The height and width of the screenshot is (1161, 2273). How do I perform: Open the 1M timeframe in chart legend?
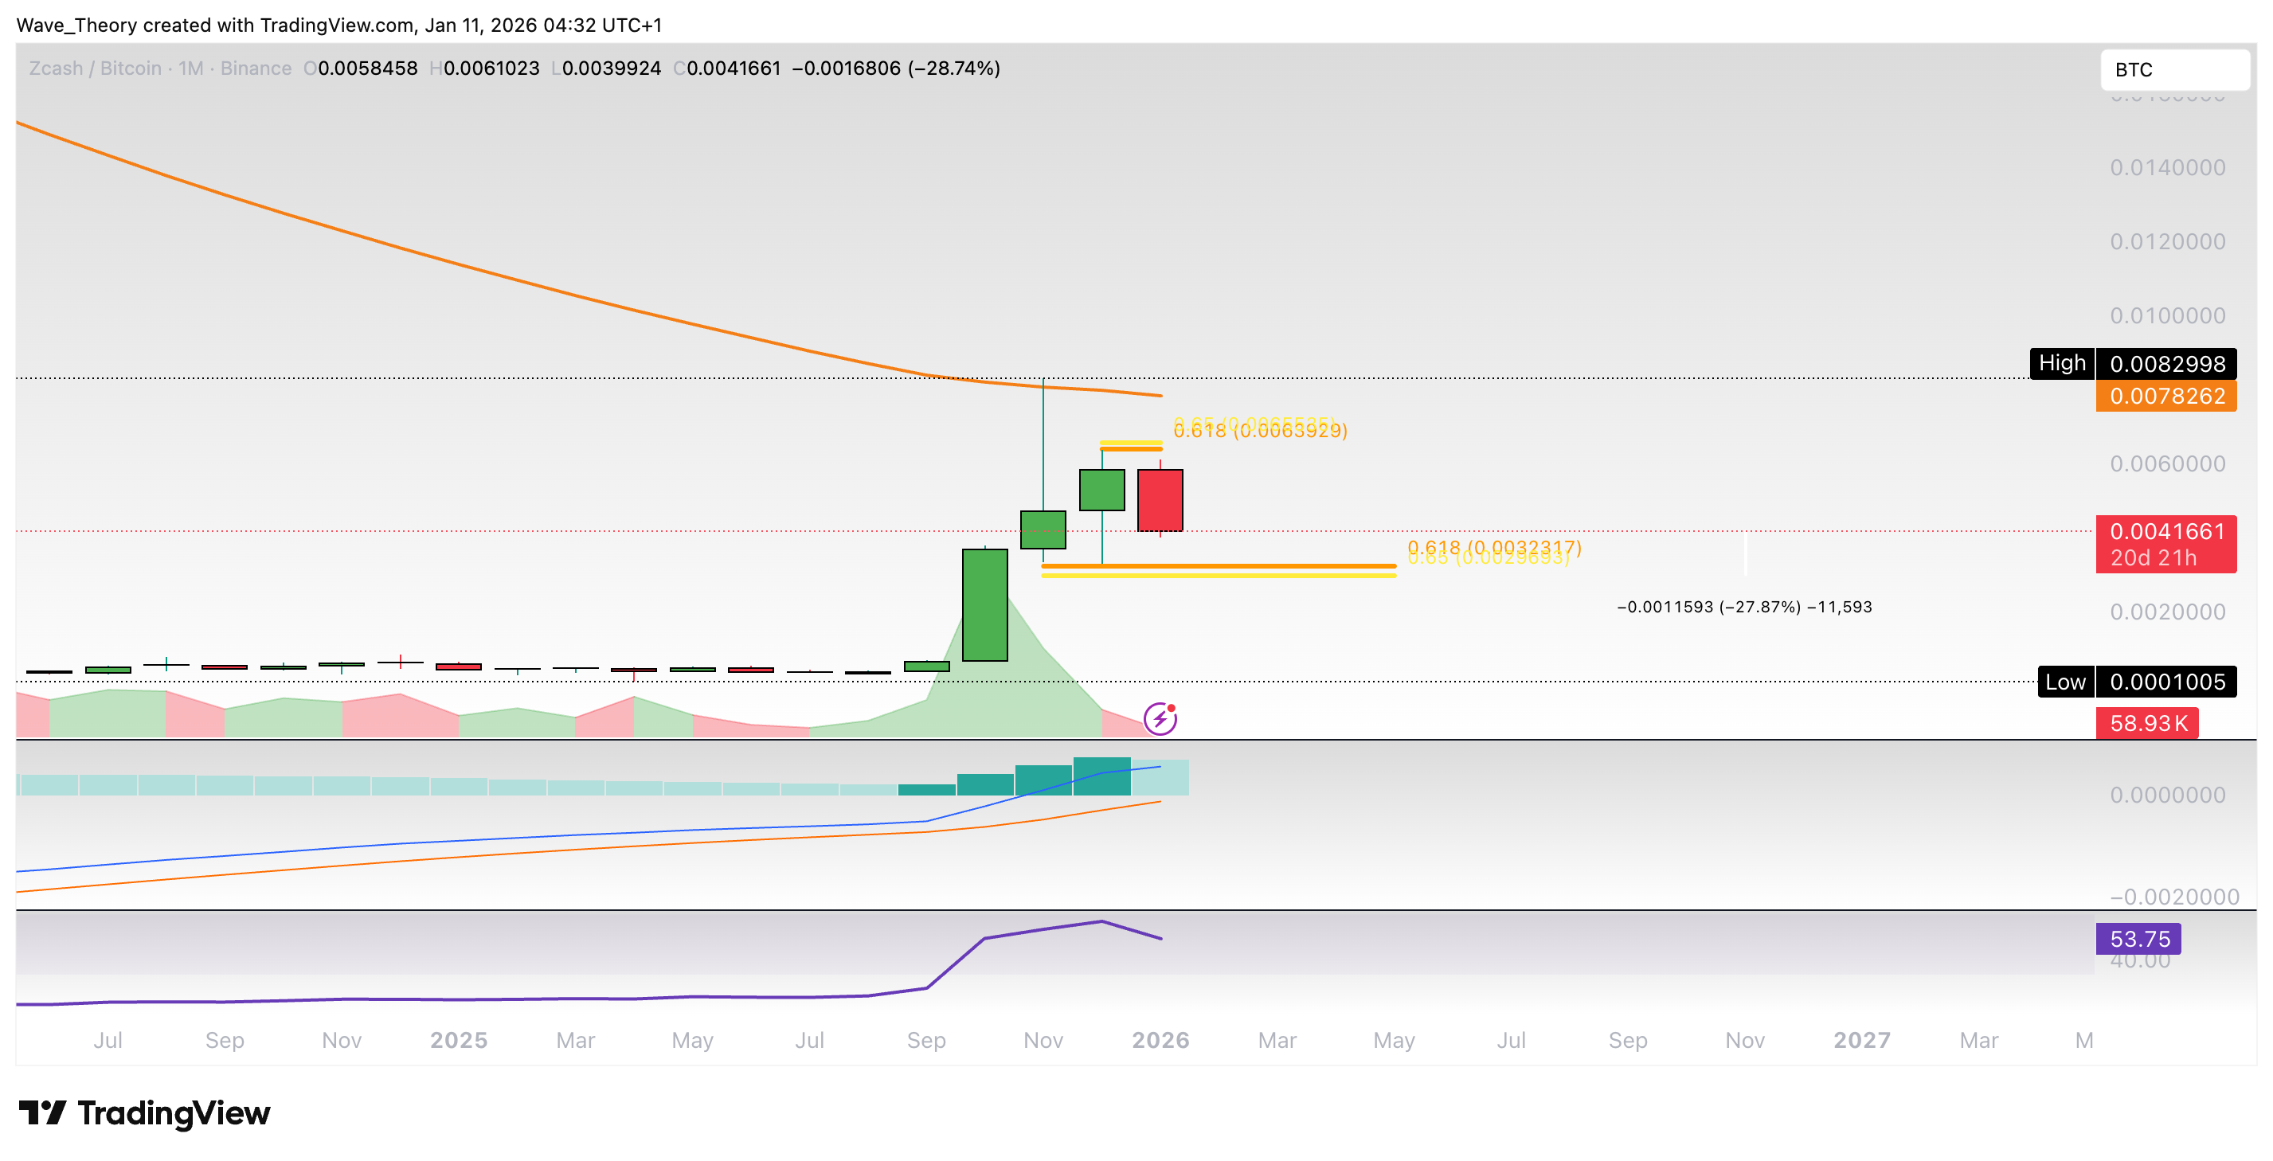click(x=193, y=68)
